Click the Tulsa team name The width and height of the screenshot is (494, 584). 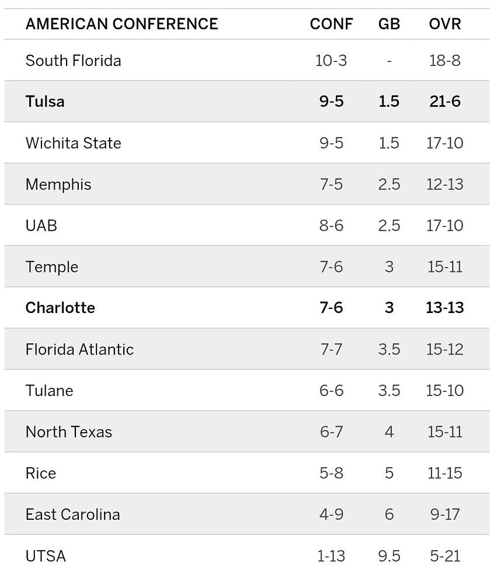coord(45,102)
